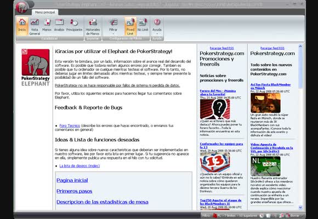318x219 pixels.
Task: Open the Principiante icon
Action: click(74, 26)
